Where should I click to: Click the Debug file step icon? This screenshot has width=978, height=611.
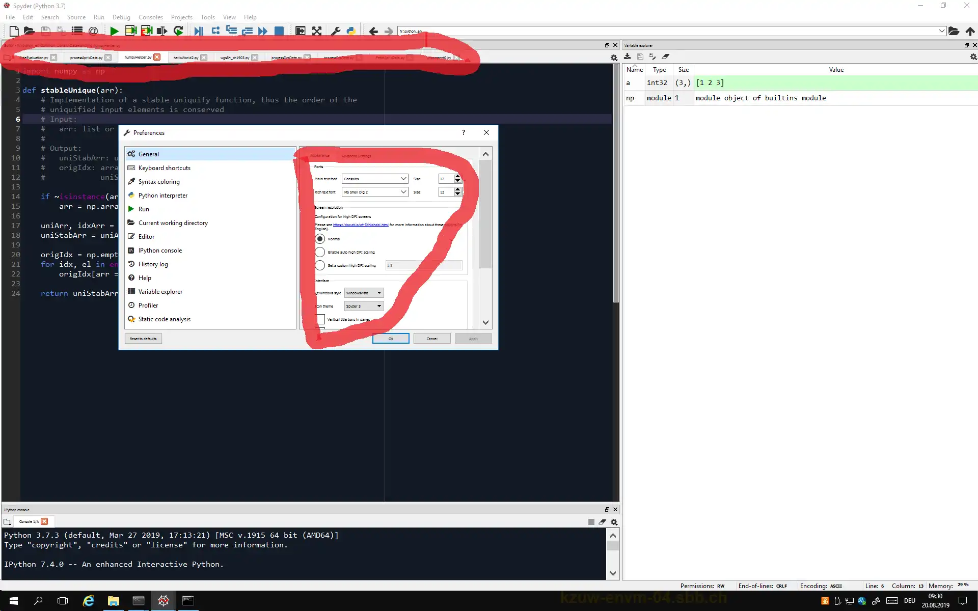(x=199, y=31)
